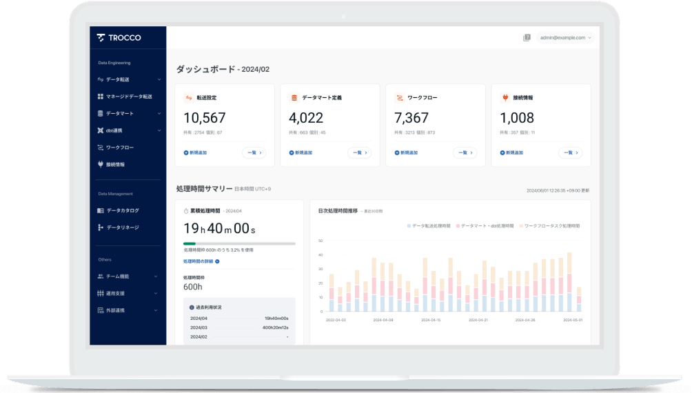Click the ワークフロー card icon

(x=399, y=98)
